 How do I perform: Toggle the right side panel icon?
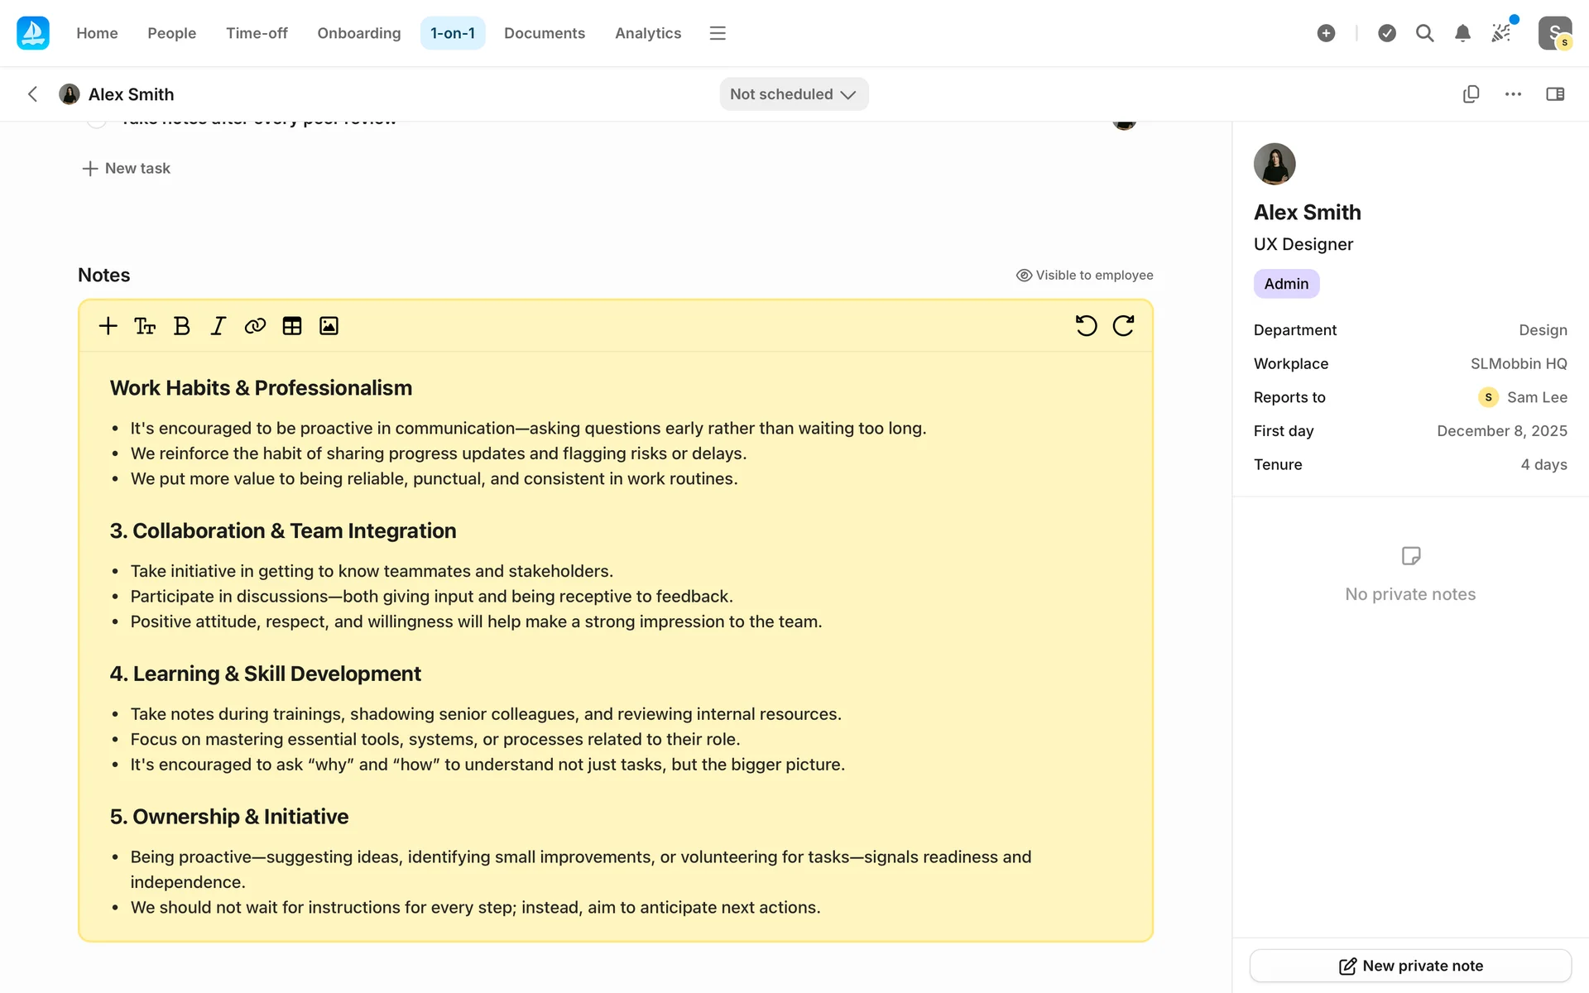point(1555,94)
